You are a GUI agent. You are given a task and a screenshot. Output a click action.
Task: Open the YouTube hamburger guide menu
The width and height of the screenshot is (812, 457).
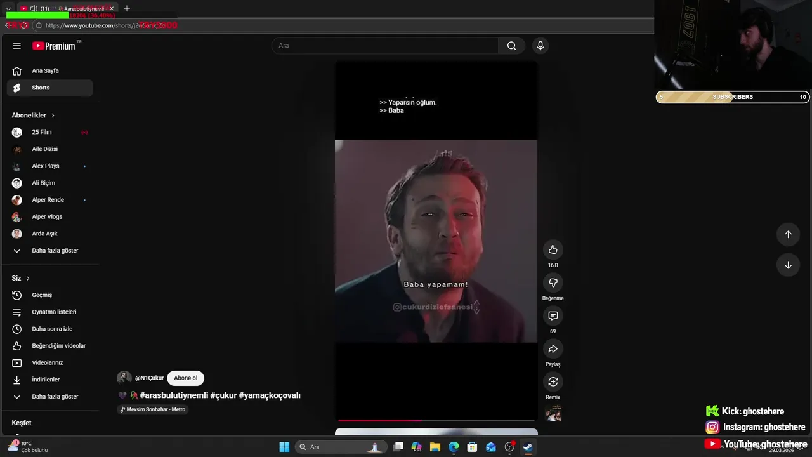(17, 46)
